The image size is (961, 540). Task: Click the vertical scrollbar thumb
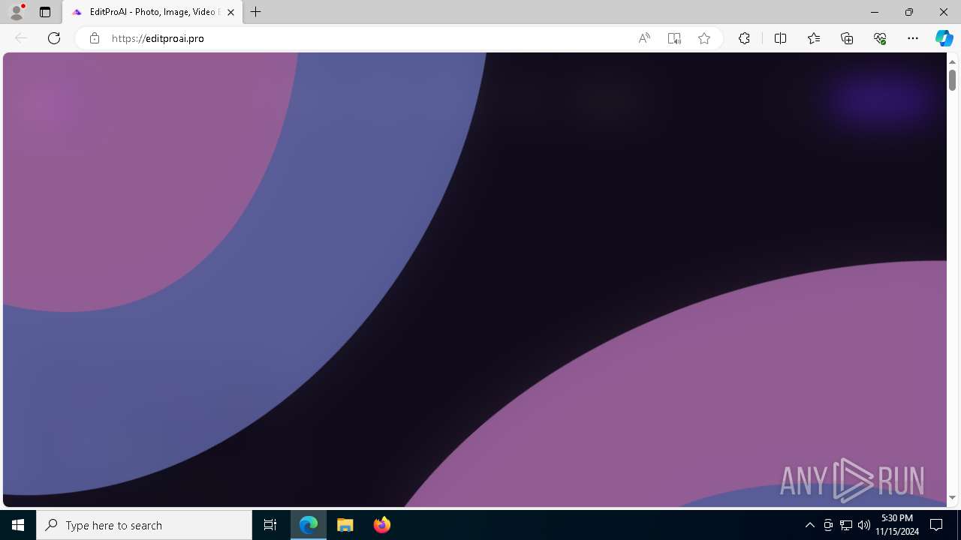[952, 79]
